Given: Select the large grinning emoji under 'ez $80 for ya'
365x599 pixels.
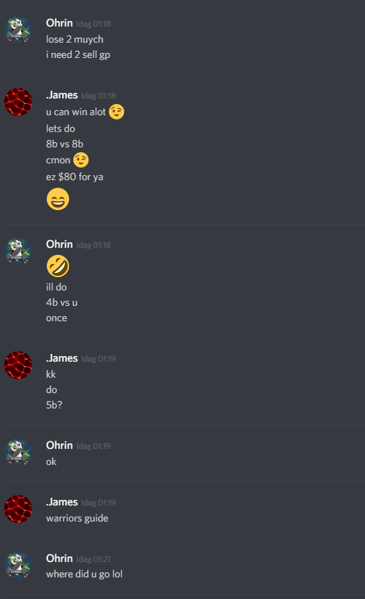Looking at the screenshot, I should click(58, 199).
